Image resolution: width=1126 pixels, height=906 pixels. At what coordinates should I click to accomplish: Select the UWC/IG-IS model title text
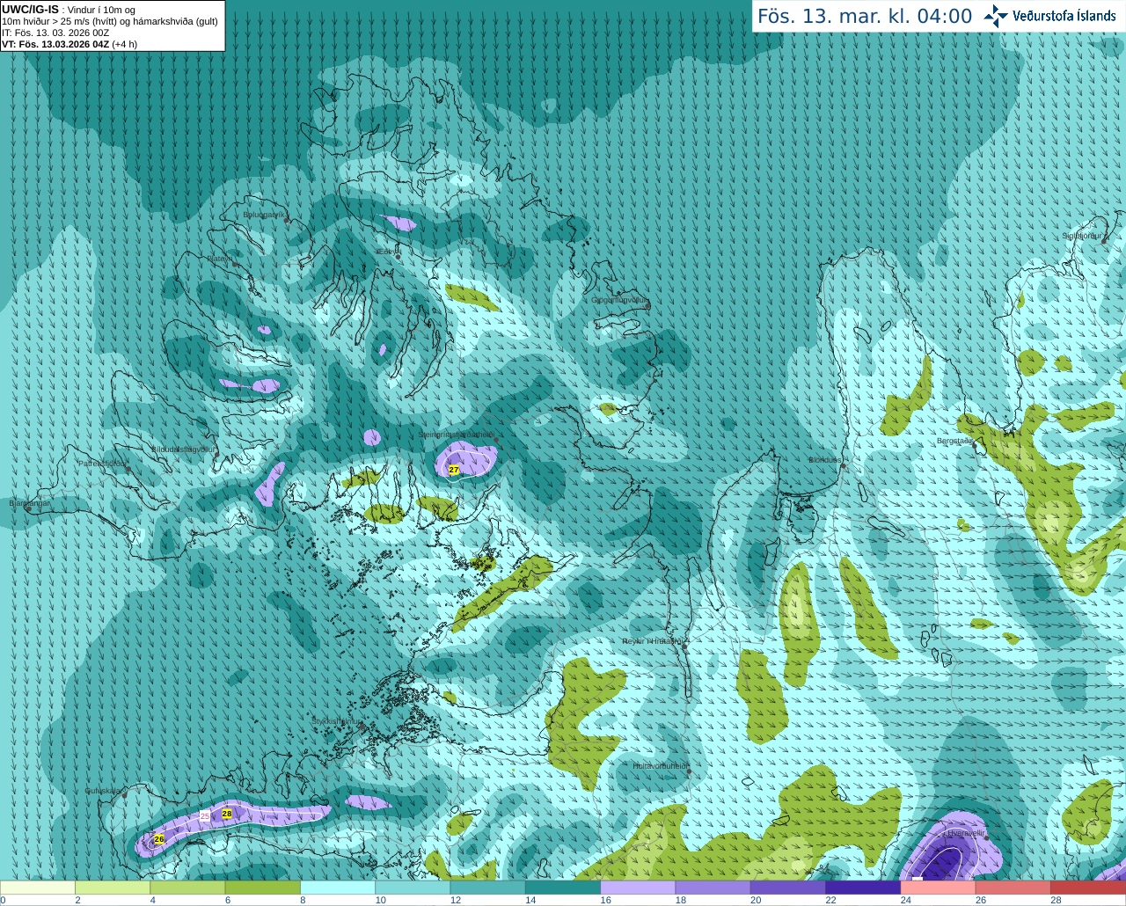30,9
